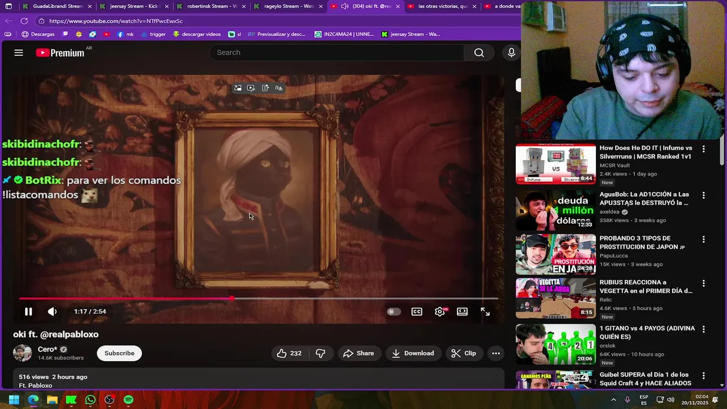Open File Explorer from taskbar
Screen dimensions: 727x409
[52, 400]
